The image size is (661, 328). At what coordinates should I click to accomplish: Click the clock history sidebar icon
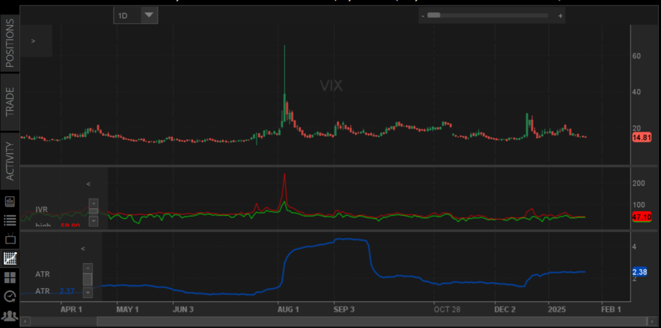coord(10,296)
